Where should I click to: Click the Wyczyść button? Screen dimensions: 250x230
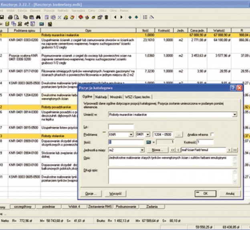pyautogui.click(x=115, y=194)
